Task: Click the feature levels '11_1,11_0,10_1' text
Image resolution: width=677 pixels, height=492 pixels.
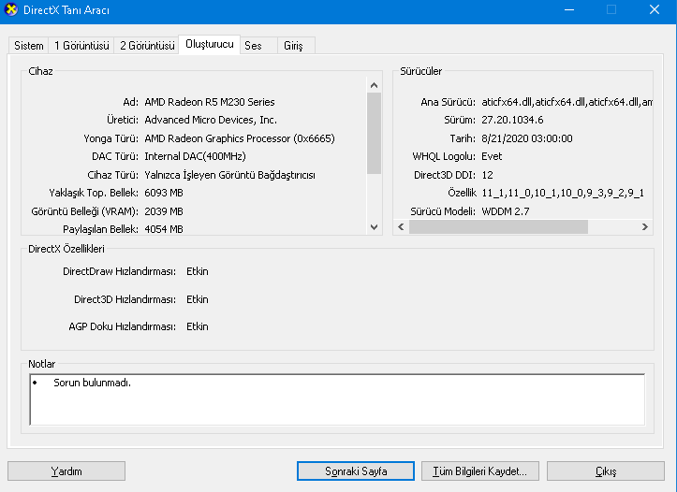Action: click(563, 193)
